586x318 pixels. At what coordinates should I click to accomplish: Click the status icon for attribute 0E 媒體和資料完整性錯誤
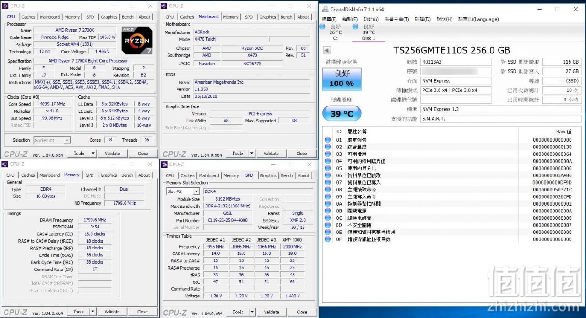328,232
